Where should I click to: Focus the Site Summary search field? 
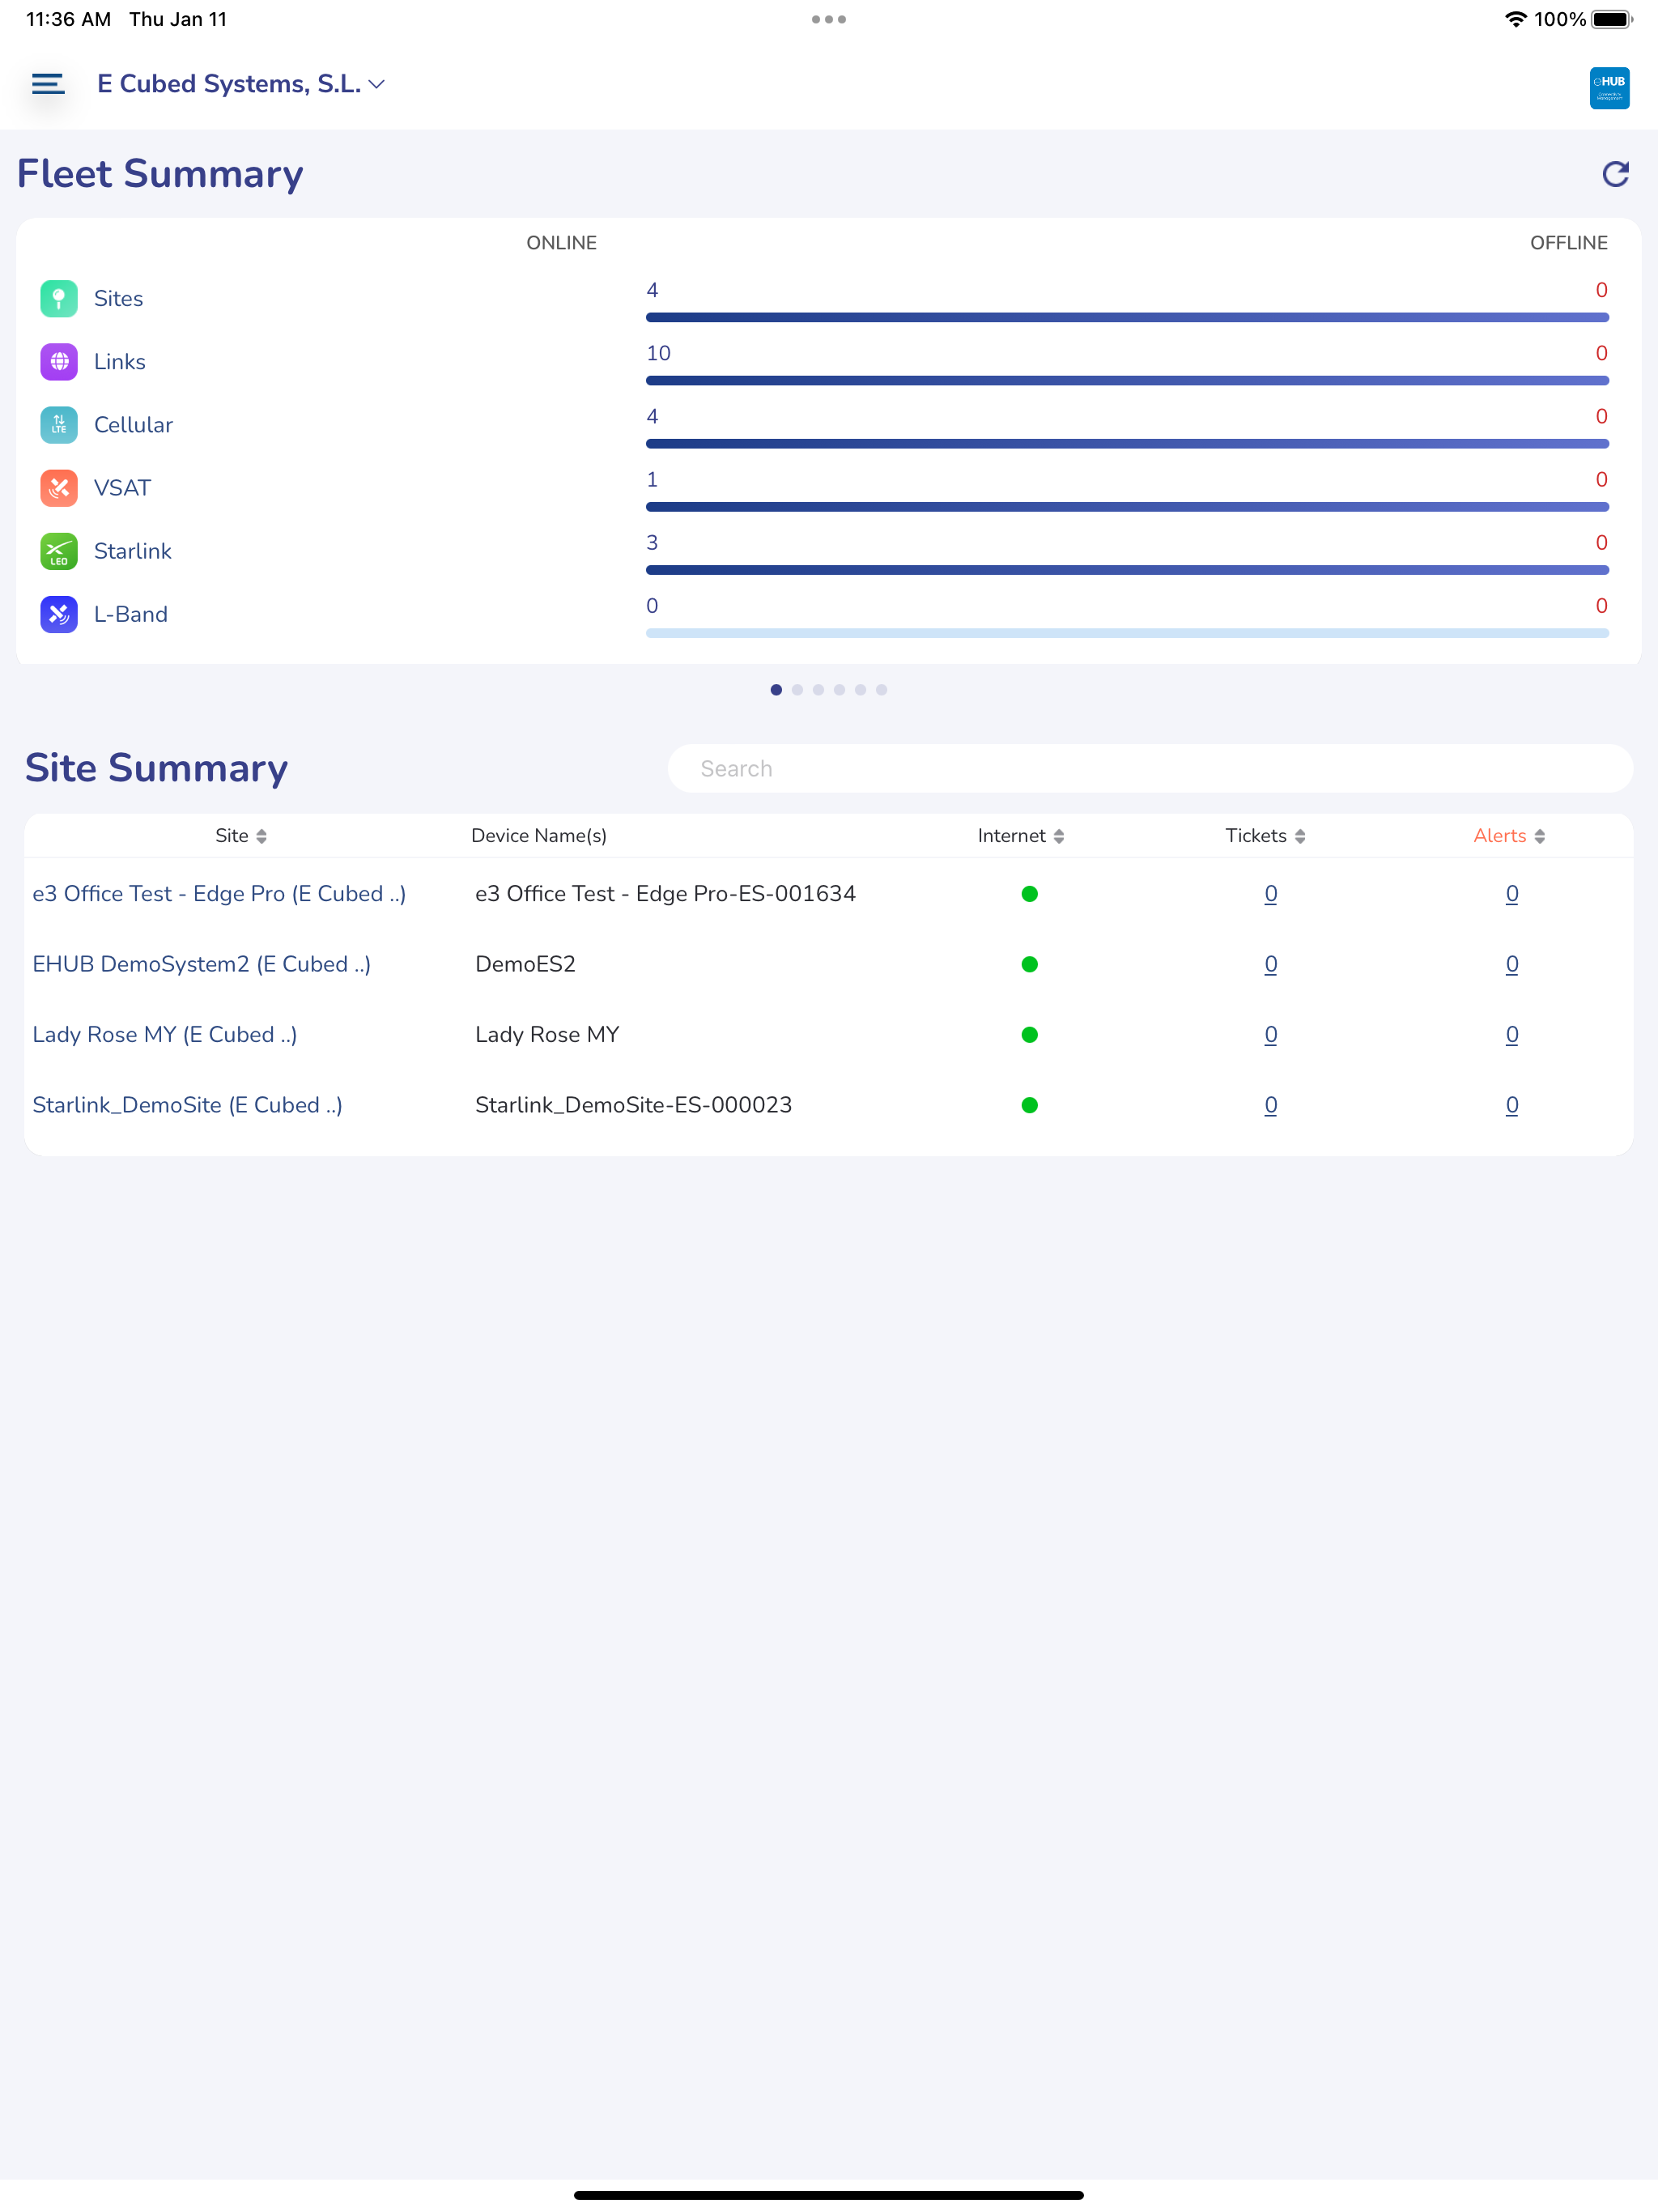1150,768
